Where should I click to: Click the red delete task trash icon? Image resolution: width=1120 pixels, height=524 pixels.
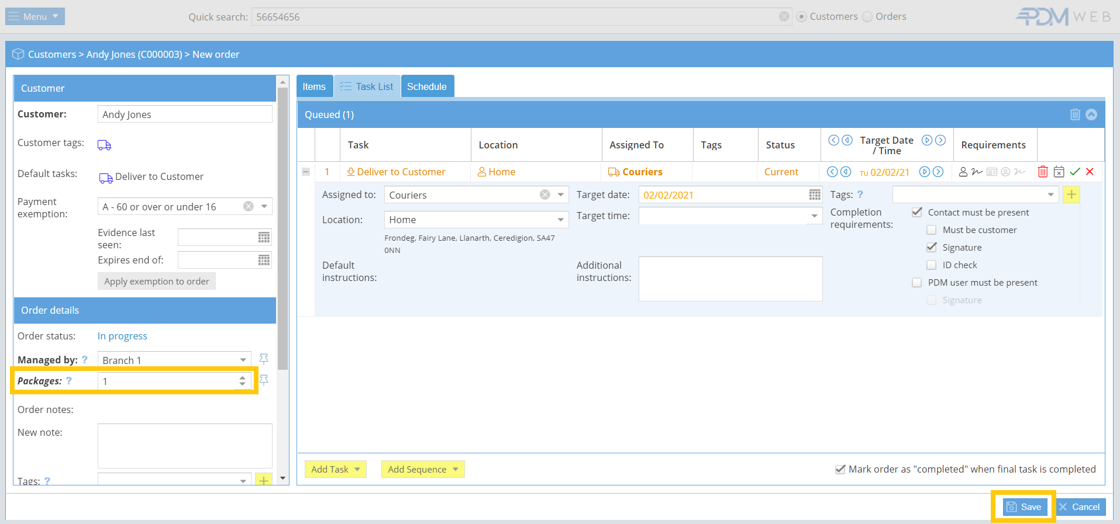(1042, 172)
